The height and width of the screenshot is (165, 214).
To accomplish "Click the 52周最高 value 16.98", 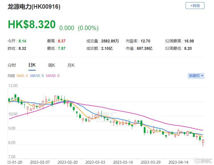I will coord(189,41).
